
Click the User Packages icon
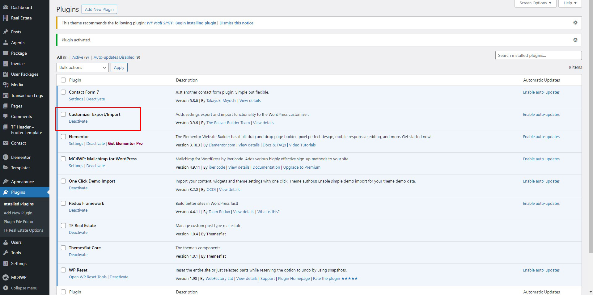[6, 74]
